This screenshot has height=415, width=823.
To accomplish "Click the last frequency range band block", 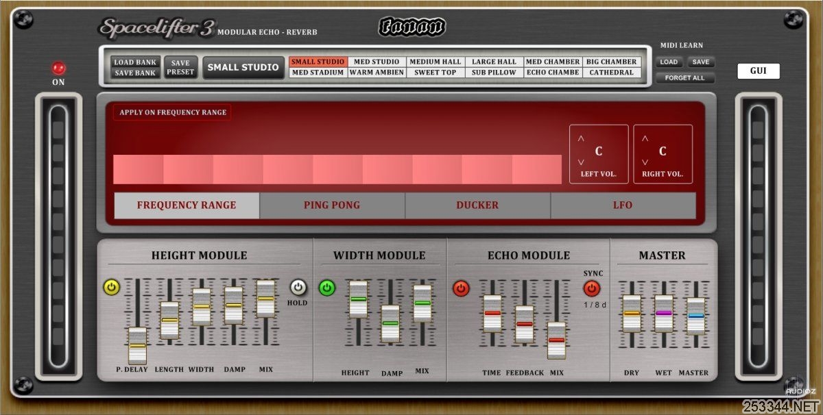I will tap(537, 169).
